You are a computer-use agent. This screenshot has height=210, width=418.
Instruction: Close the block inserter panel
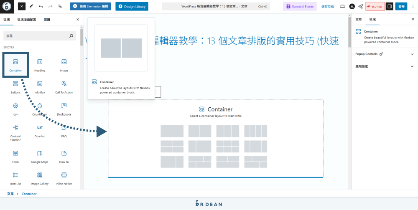(x=78, y=20)
